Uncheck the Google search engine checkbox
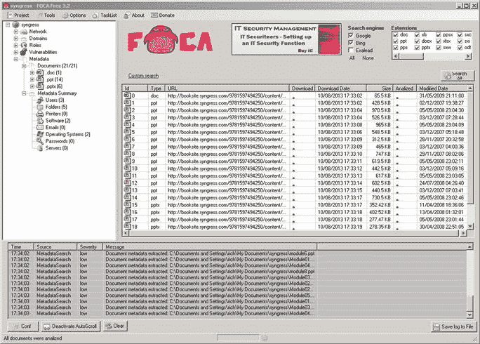 [x=351, y=36]
